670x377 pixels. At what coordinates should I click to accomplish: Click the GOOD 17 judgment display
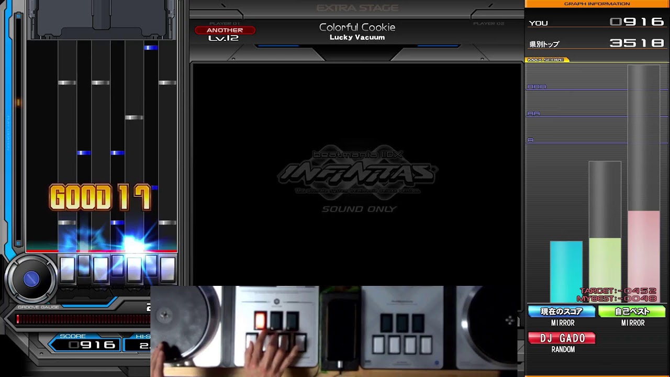[x=100, y=197]
